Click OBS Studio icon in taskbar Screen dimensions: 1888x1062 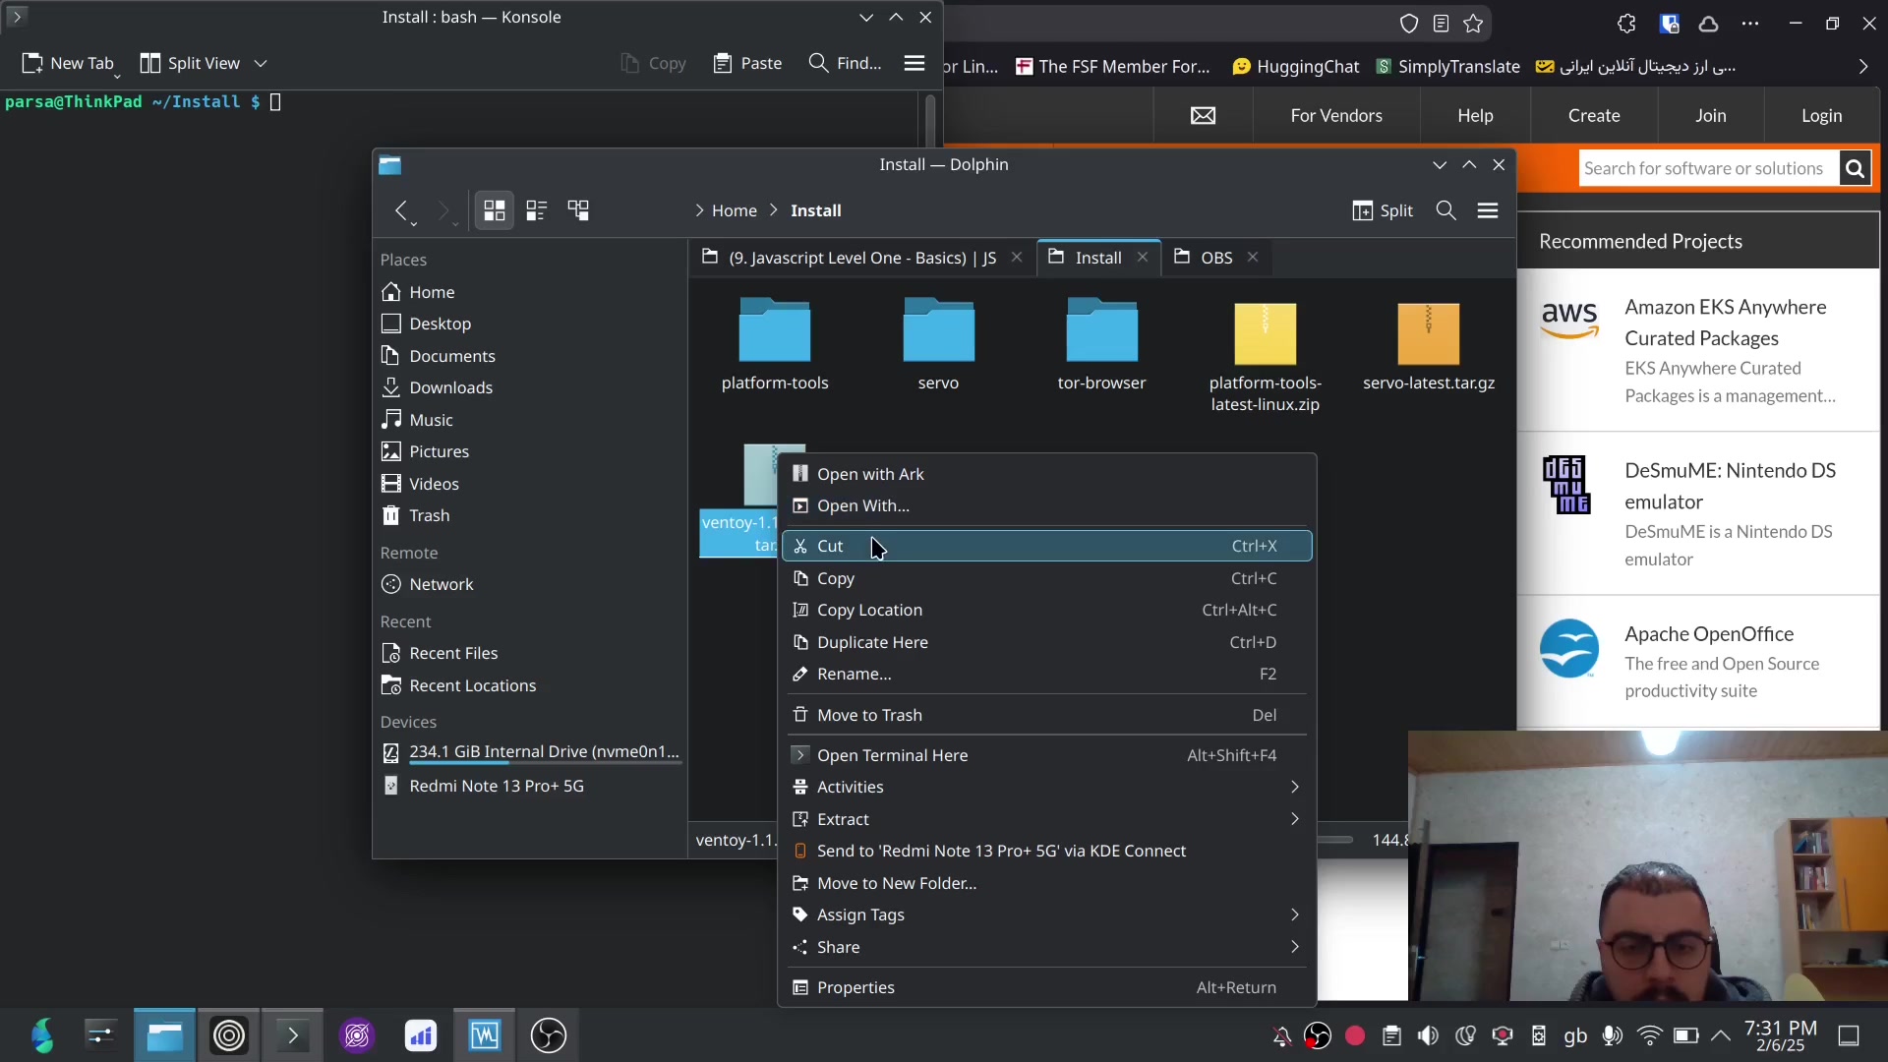coord(548,1035)
